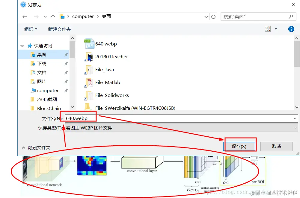Image resolution: width=300 pixels, height=198 pixels.
Task: Click the search magnifier icon
Action: (291, 17)
